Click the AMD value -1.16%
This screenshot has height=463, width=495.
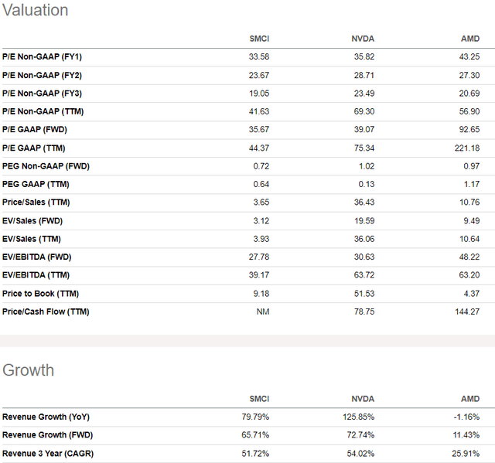[466, 417]
